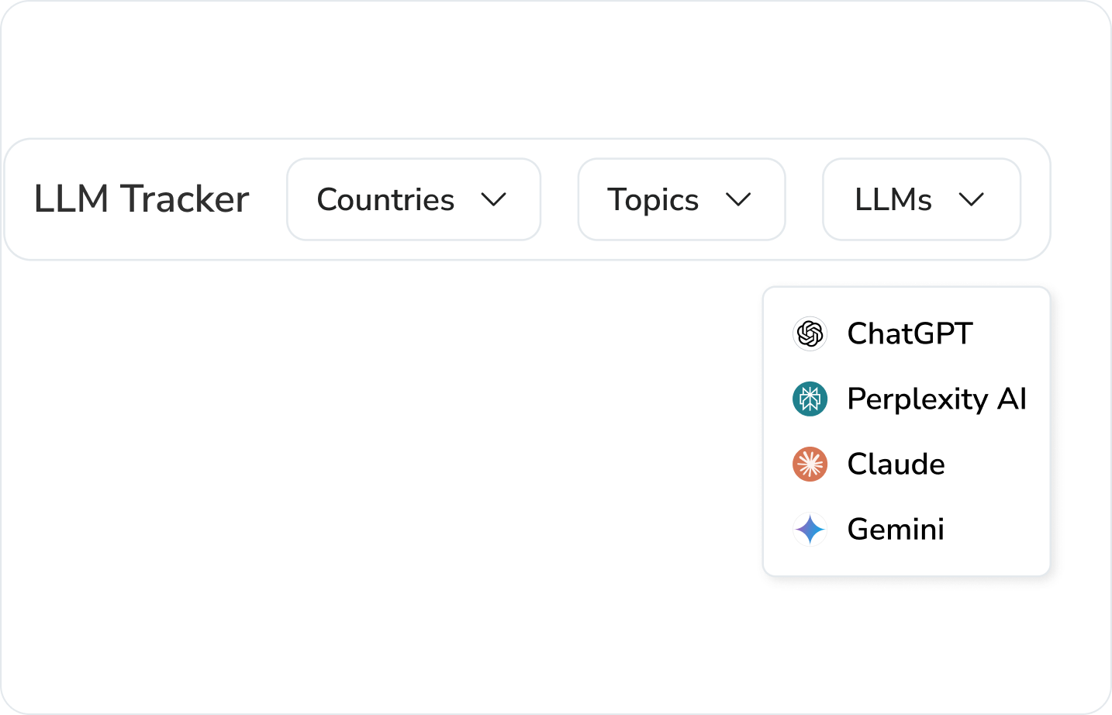Open the Countries dropdown
1112x715 pixels.
point(413,199)
